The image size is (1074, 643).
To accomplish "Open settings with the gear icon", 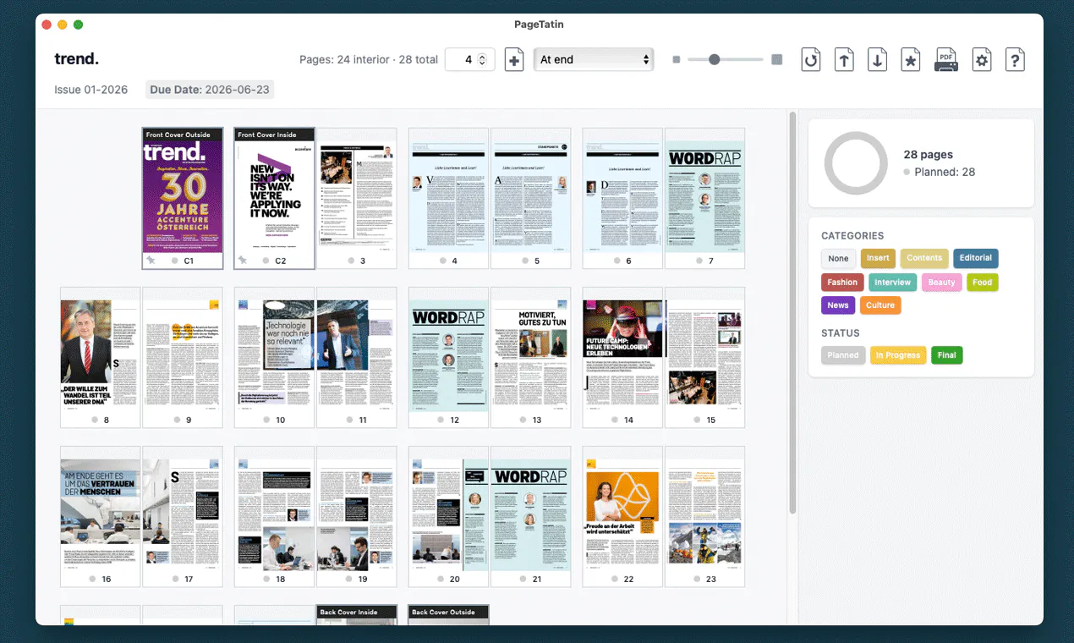I will [x=982, y=60].
